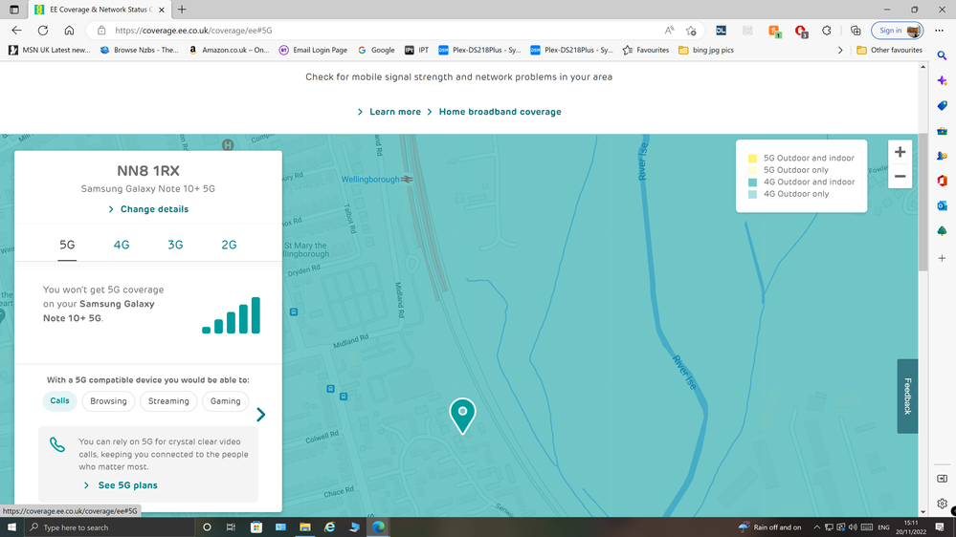Open Microsoft Store from taskbar
956x537 pixels.
coord(256,527)
